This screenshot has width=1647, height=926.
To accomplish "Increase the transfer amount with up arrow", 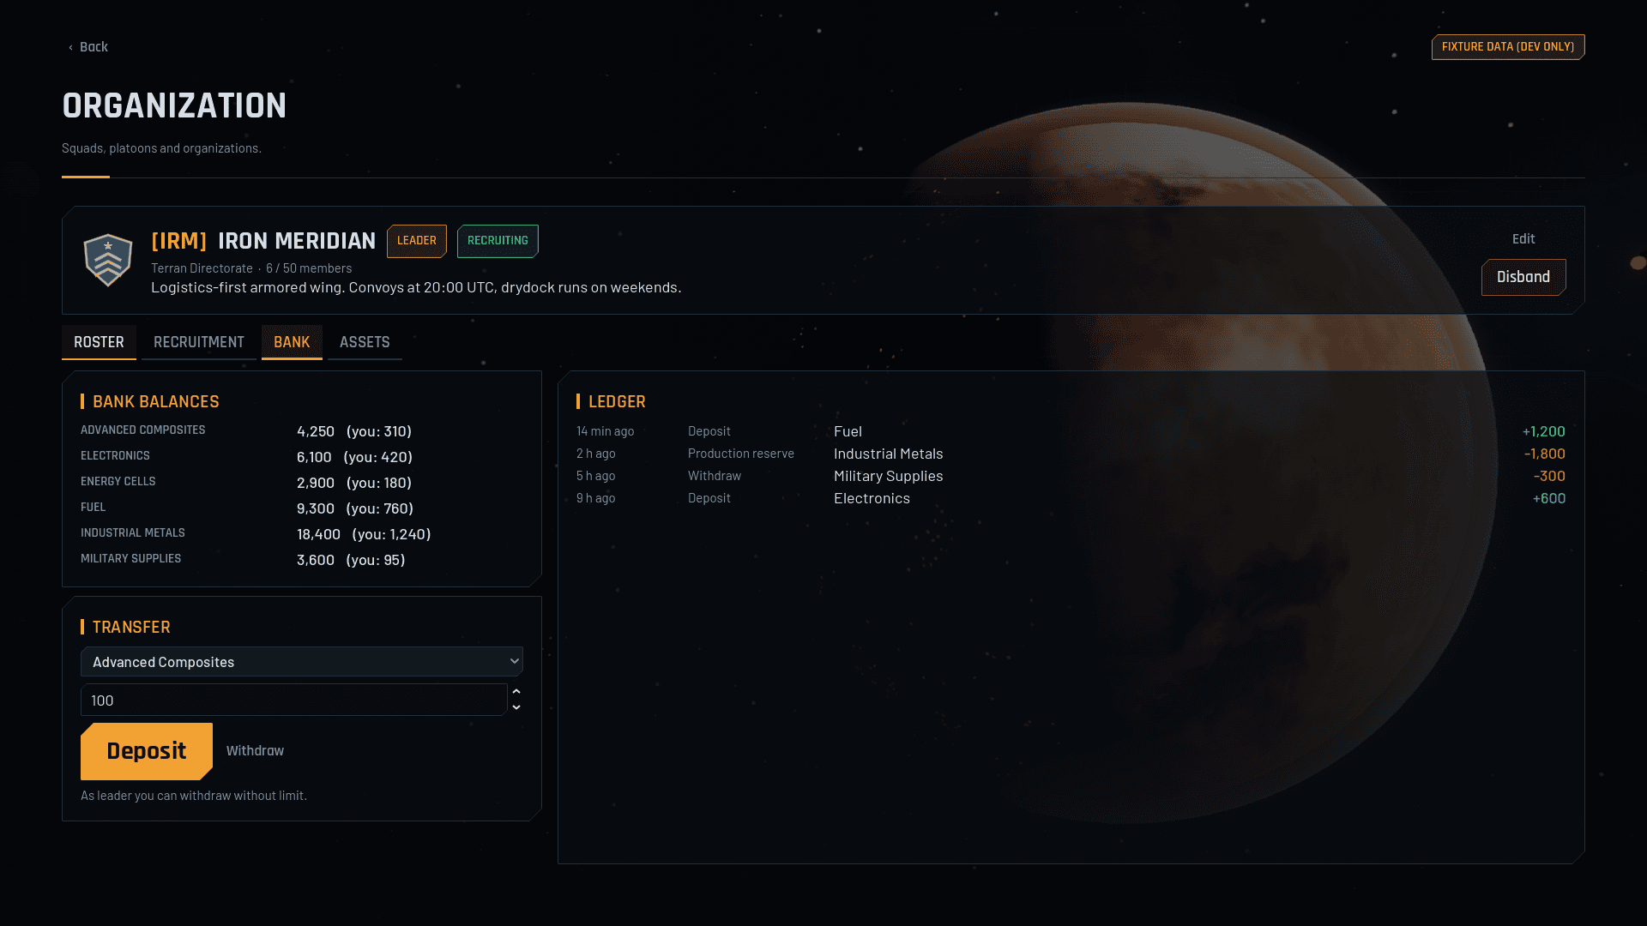I will tap(516, 692).
